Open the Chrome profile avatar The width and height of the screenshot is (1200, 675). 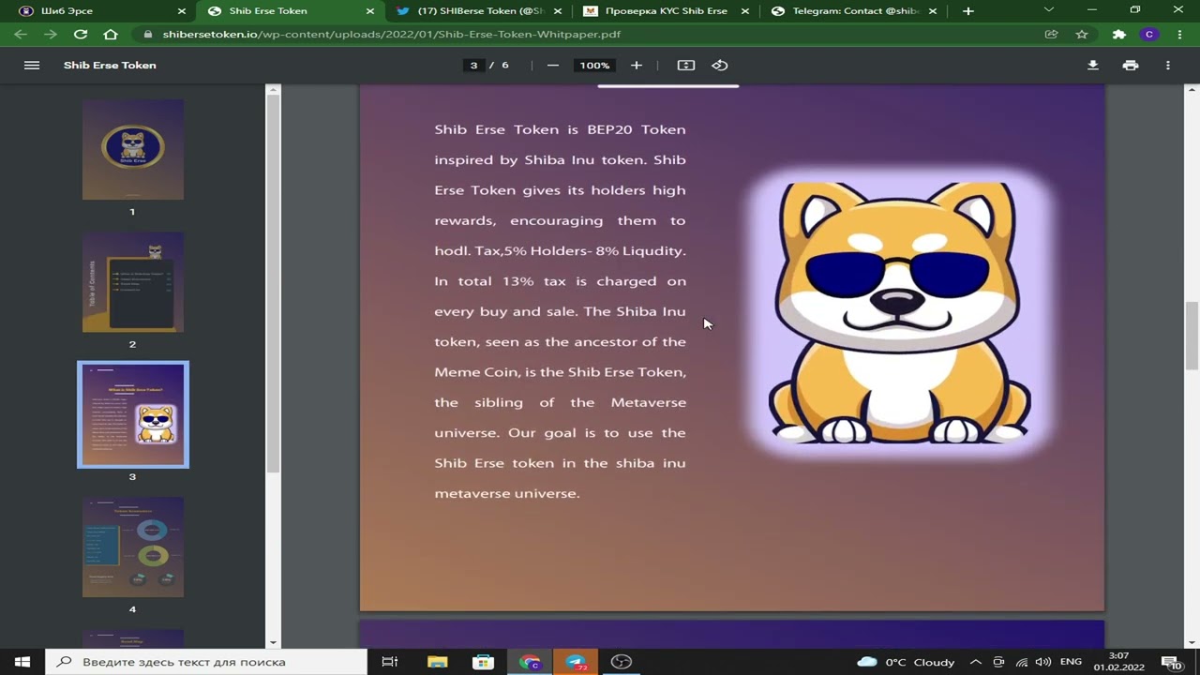pos(1149,35)
